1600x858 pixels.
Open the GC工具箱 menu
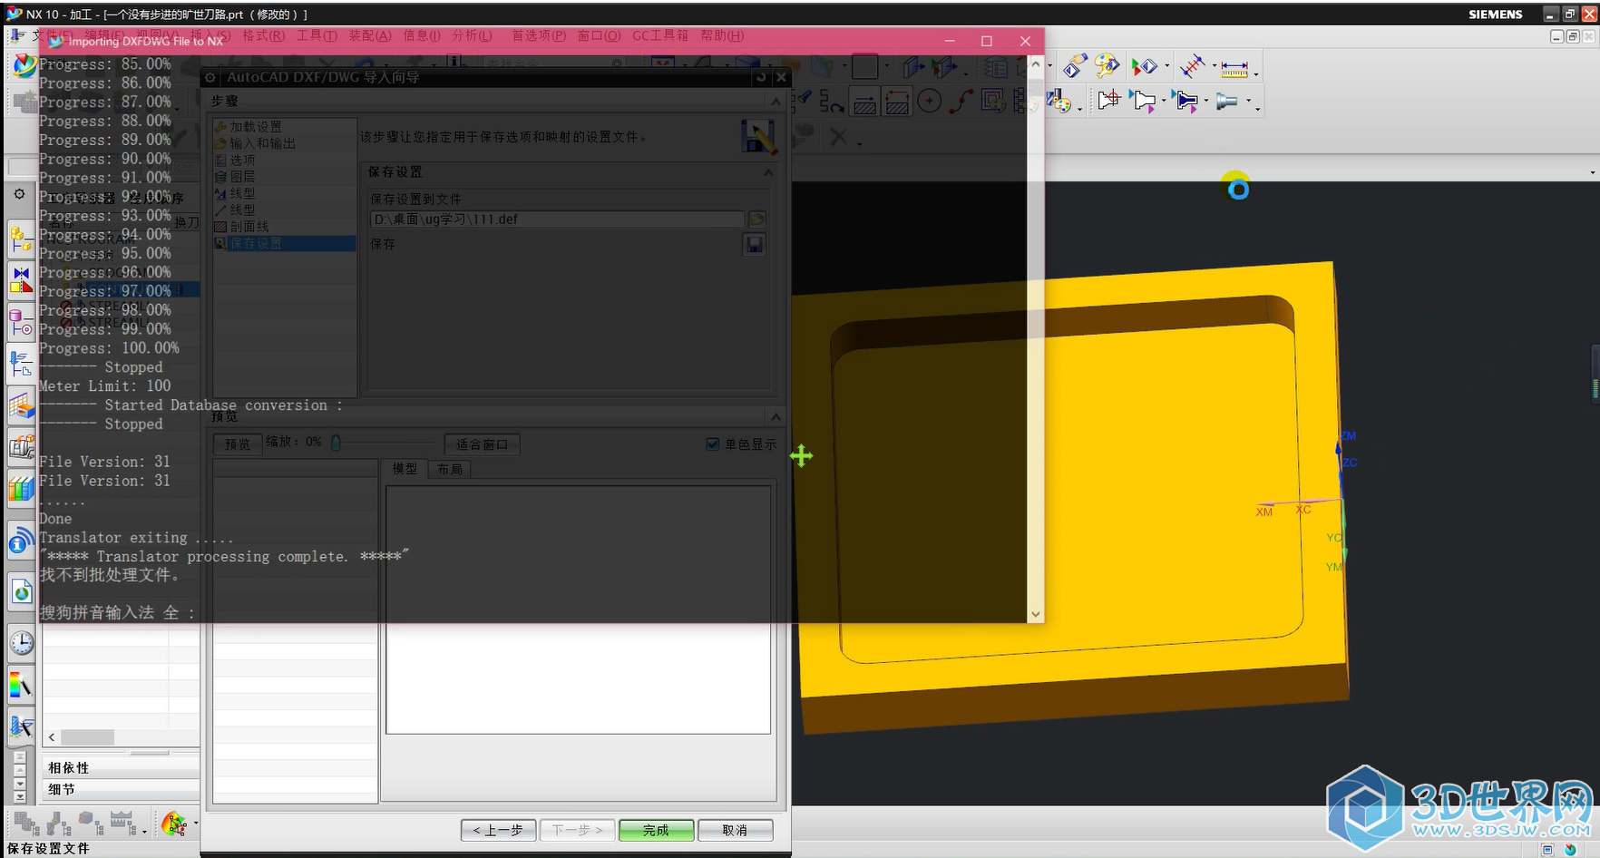pyautogui.click(x=660, y=35)
